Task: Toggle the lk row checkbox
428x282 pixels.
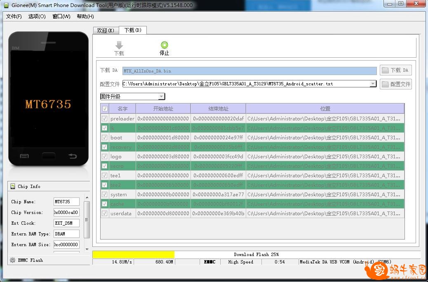Action: pyautogui.click(x=105, y=128)
